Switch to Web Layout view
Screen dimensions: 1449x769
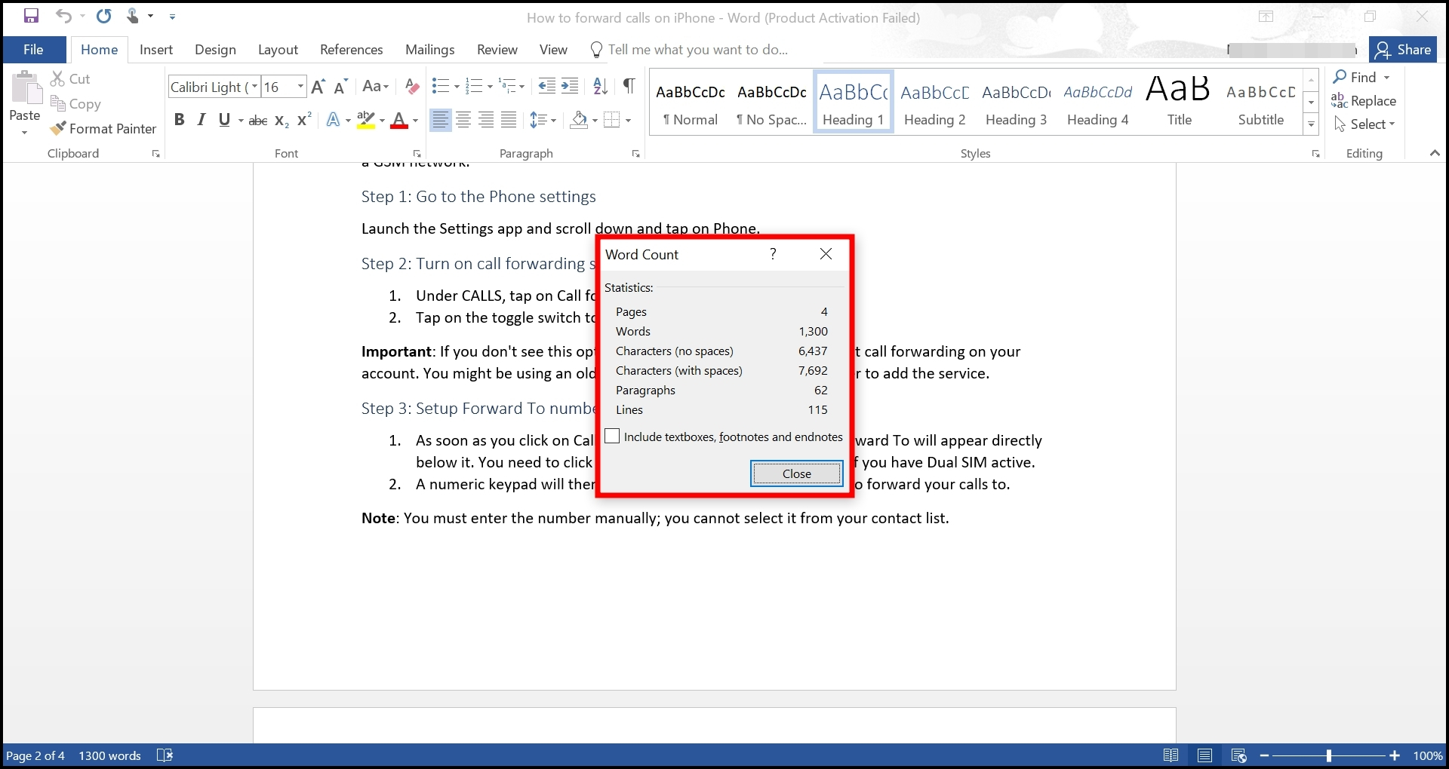pyautogui.click(x=1238, y=755)
